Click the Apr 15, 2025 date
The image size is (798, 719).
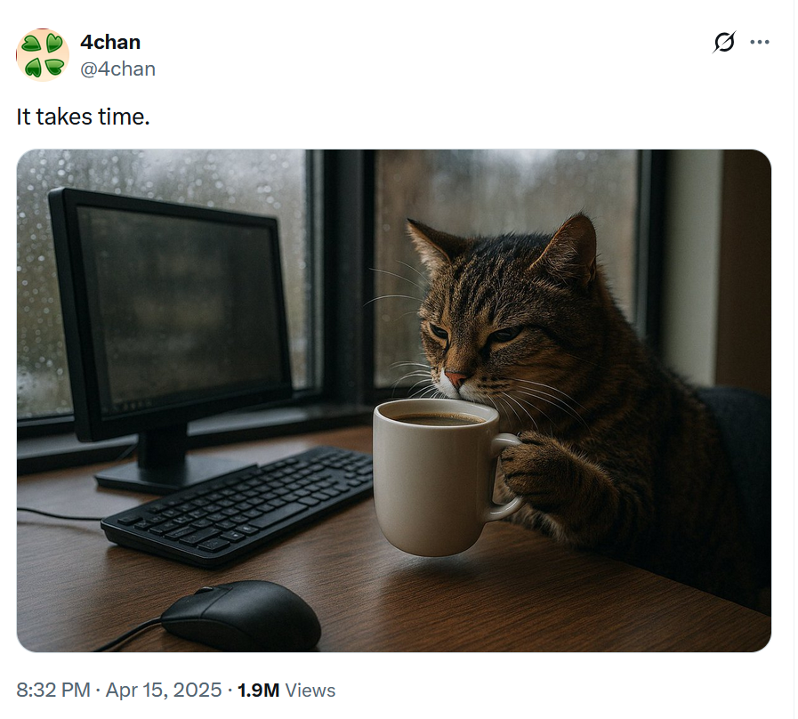tap(164, 690)
